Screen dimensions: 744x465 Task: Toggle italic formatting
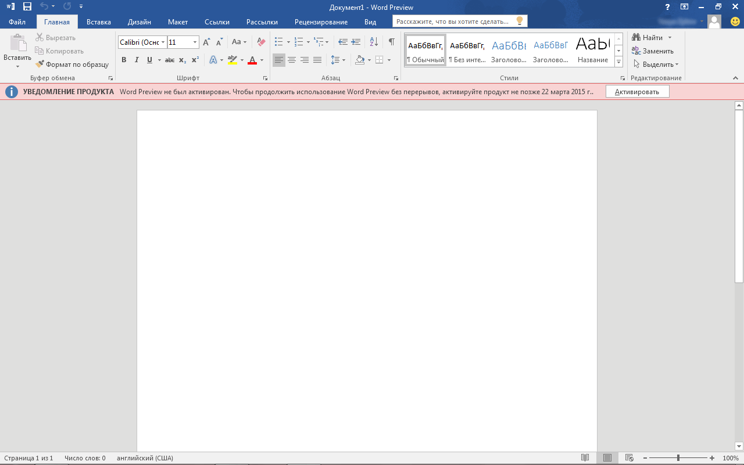(x=137, y=60)
